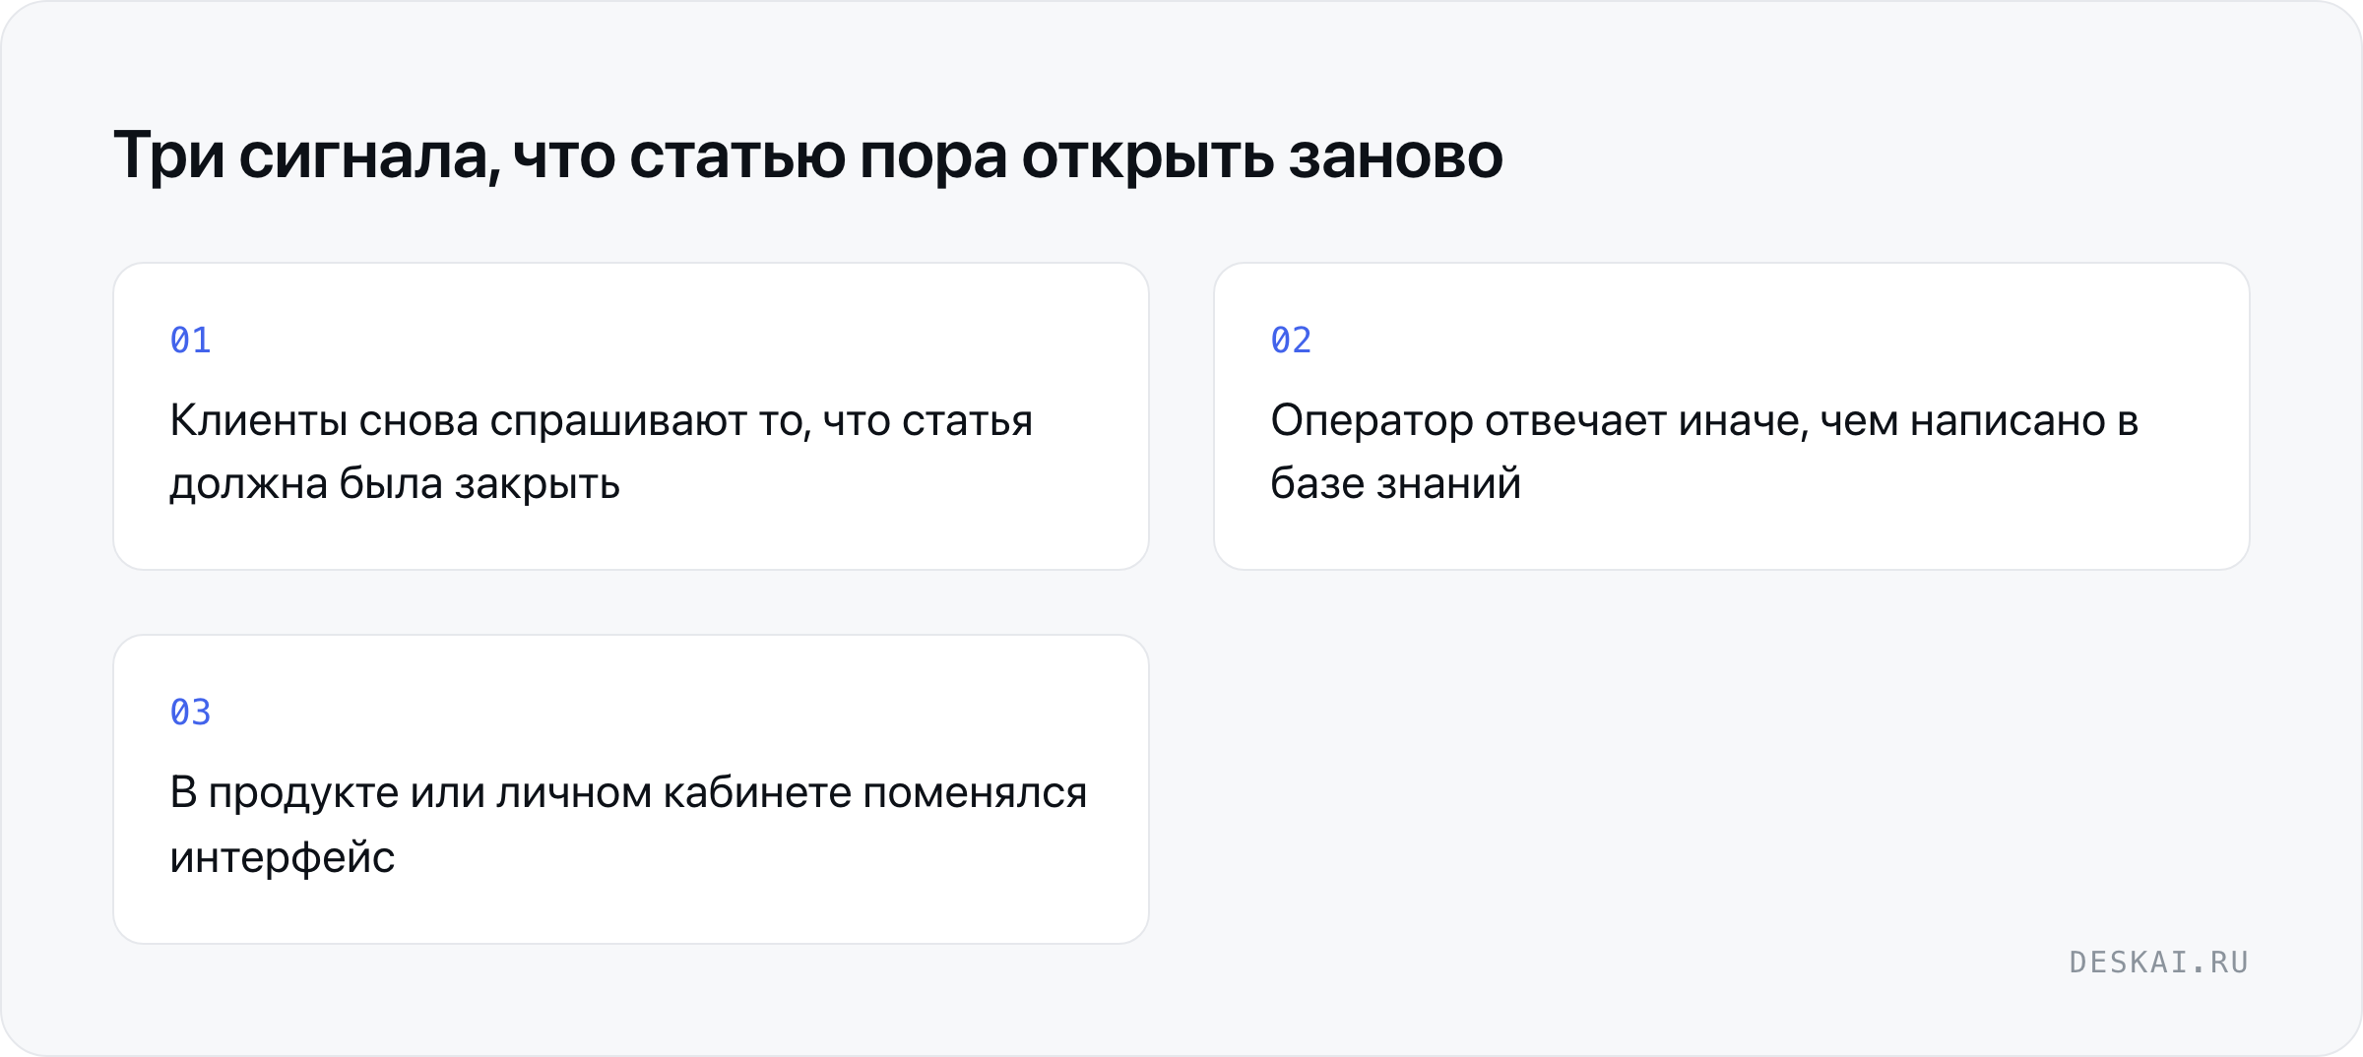2363x1057 pixels.
Task: Click the text line 'базе знаний'
Action: pyautogui.click(x=1396, y=484)
